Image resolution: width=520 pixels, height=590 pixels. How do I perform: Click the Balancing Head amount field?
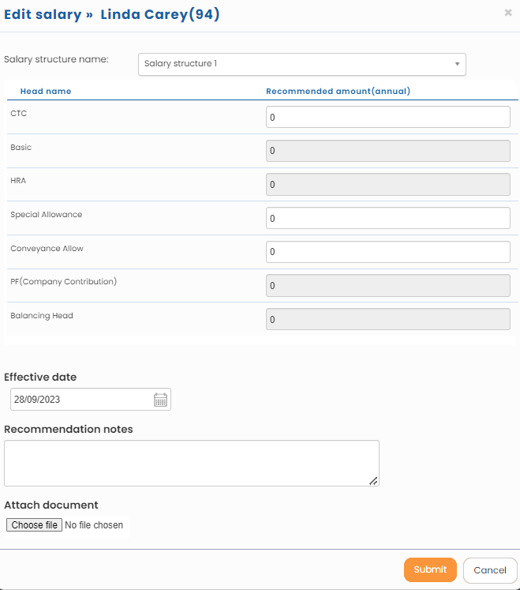[387, 319]
